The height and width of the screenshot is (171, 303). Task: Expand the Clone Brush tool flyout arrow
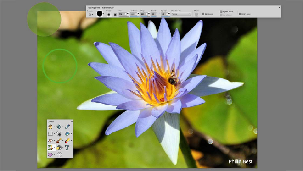[54, 148]
